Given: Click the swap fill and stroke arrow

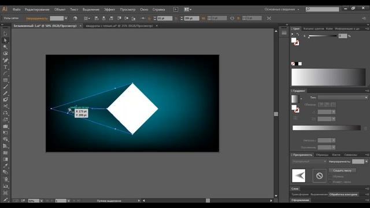Looking at the screenshot, I should click(x=298, y=35).
